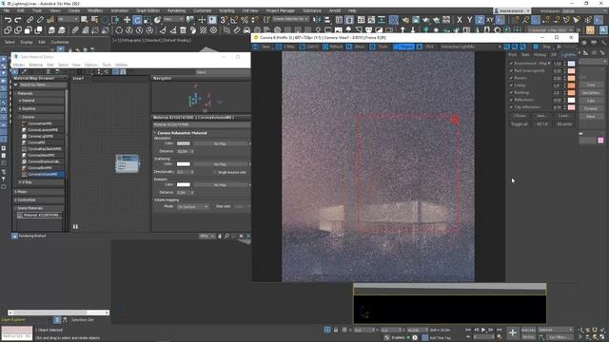The width and height of the screenshot is (609, 342).
Task: Click the material node in View1
Action: tap(127, 163)
